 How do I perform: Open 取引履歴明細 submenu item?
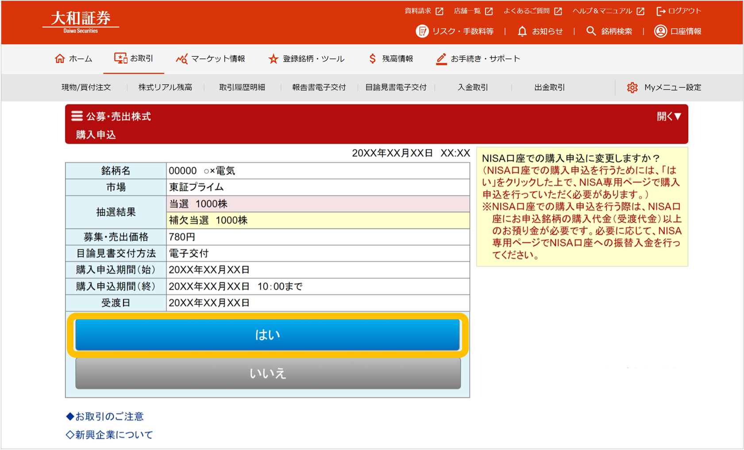click(242, 88)
